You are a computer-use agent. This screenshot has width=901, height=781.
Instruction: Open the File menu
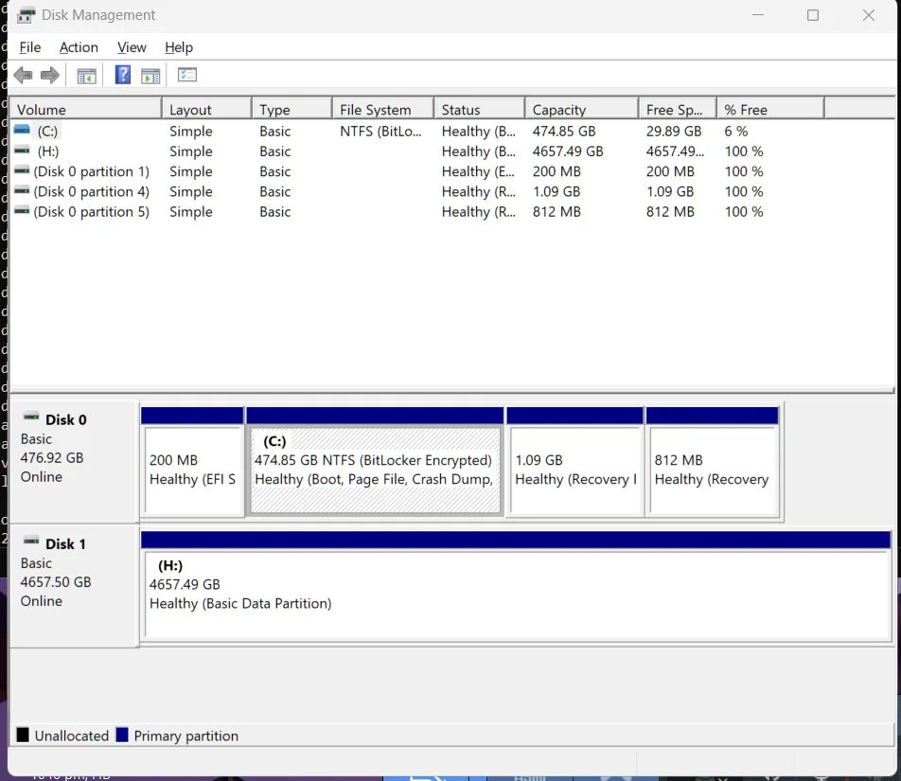pos(30,47)
